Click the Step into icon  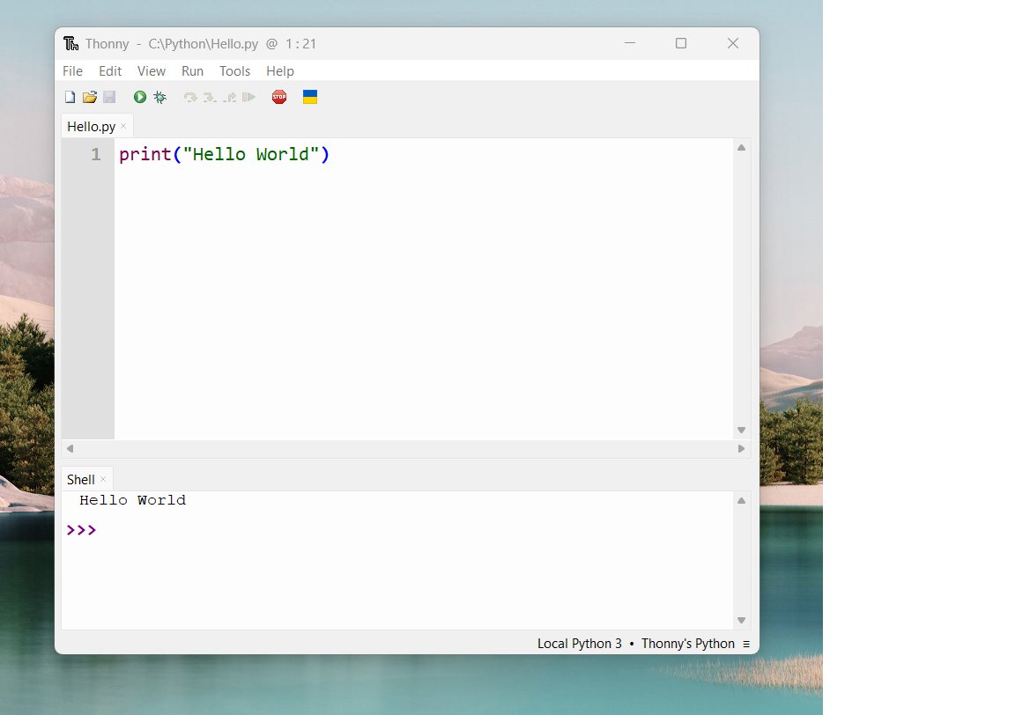tap(210, 97)
